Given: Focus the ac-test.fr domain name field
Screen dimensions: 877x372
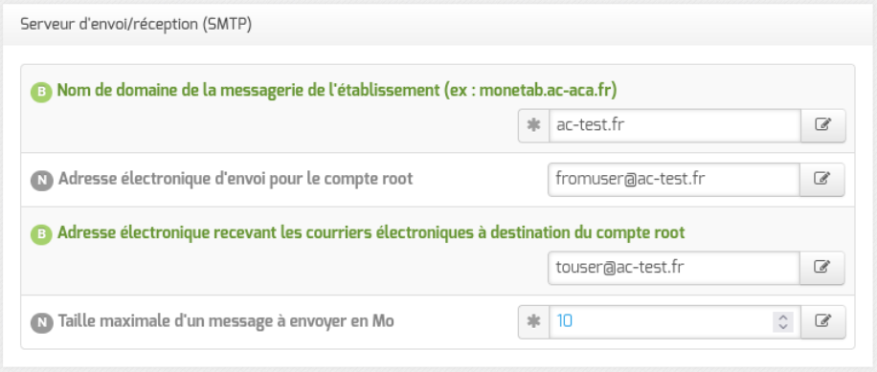Looking at the screenshot, I should point(675,125).
